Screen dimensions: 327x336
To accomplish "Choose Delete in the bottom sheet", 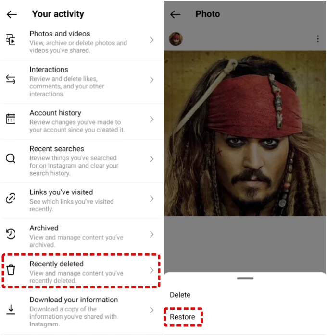I will pos(180,295).
